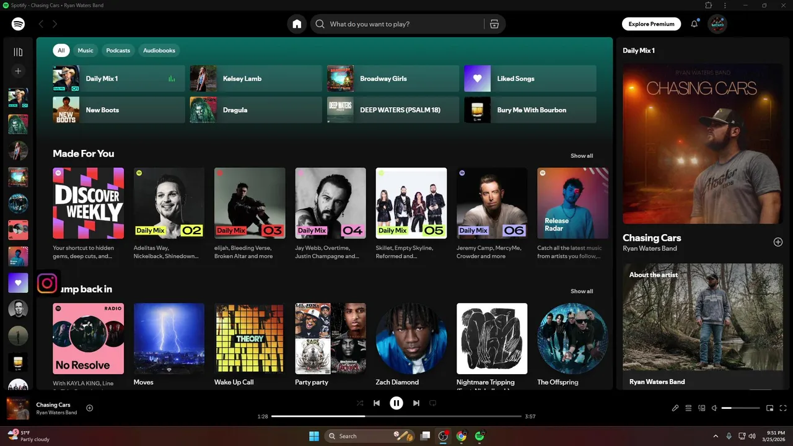Viewport: 793px width, 446px height.
Task: Adjust the volume slider
Action: [x=741, y=408]
